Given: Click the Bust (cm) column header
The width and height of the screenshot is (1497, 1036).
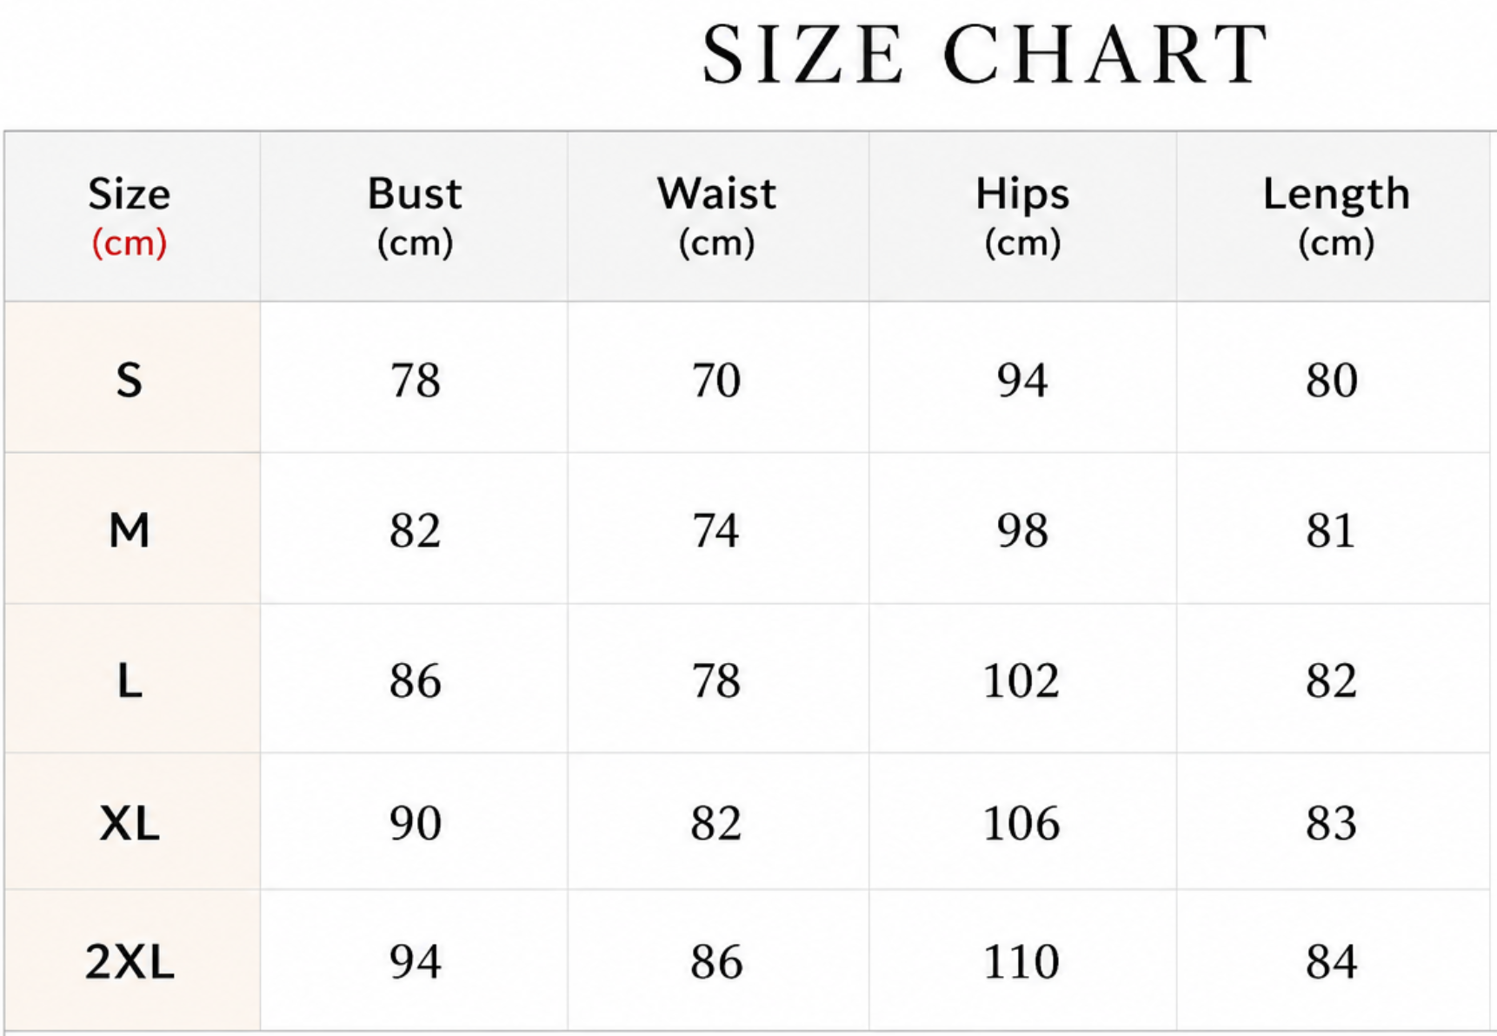Looking at the screenshot, I should pos(414,216).
